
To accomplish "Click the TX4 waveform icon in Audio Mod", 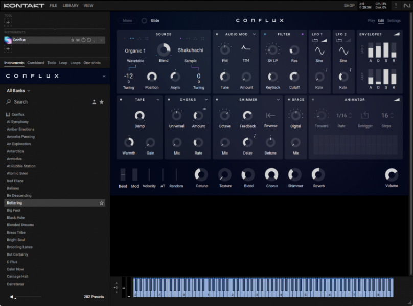I will click(246, 48).
